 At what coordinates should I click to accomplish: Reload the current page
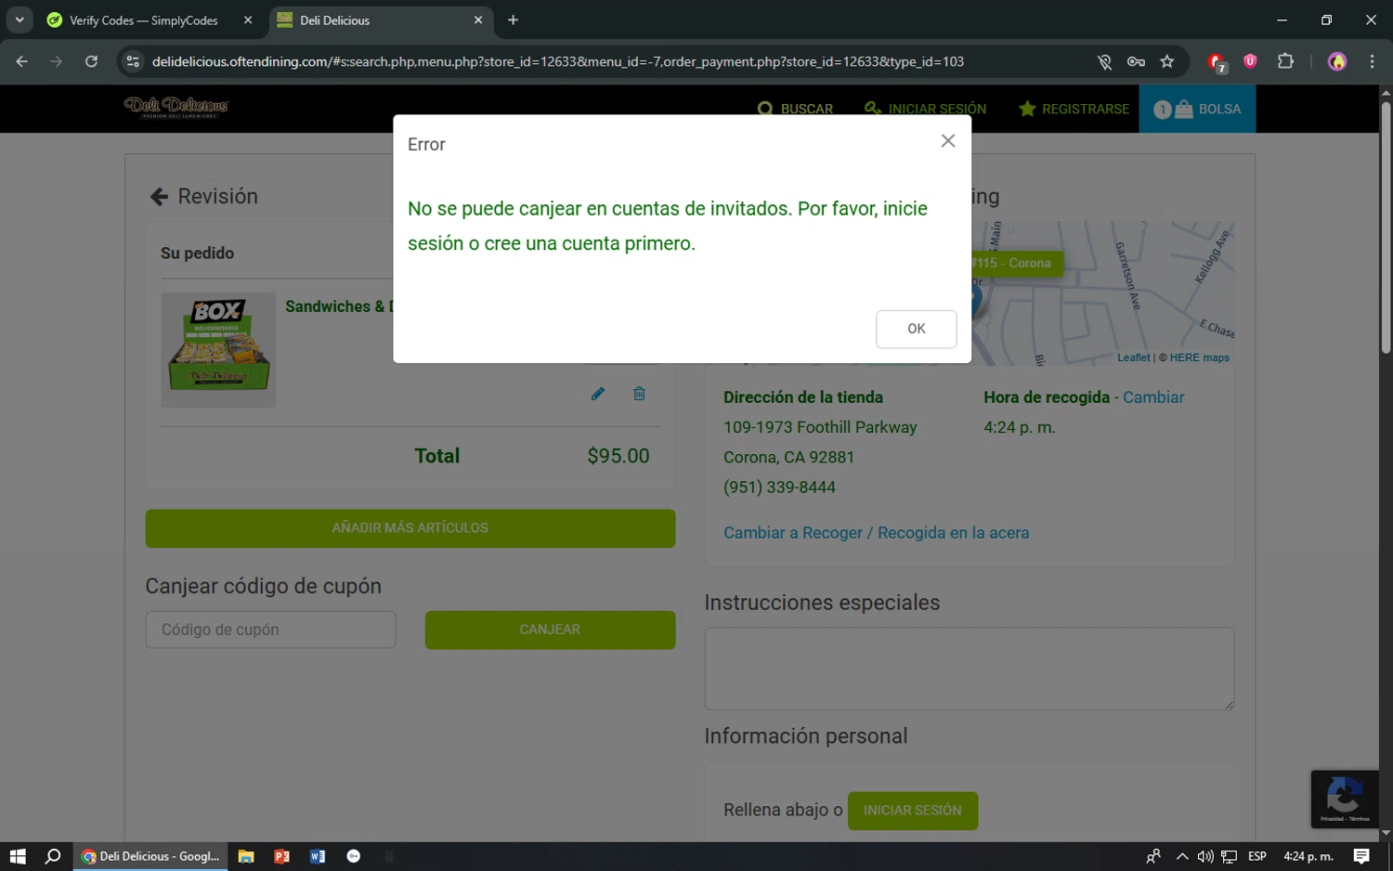coord(91,61)
